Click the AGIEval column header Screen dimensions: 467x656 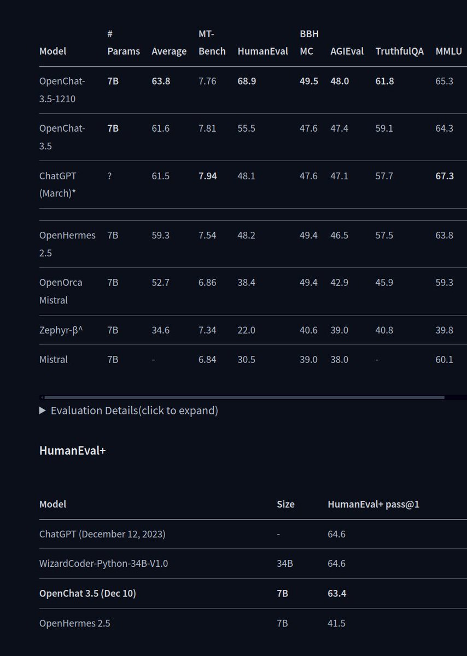(x=346, y=51)
